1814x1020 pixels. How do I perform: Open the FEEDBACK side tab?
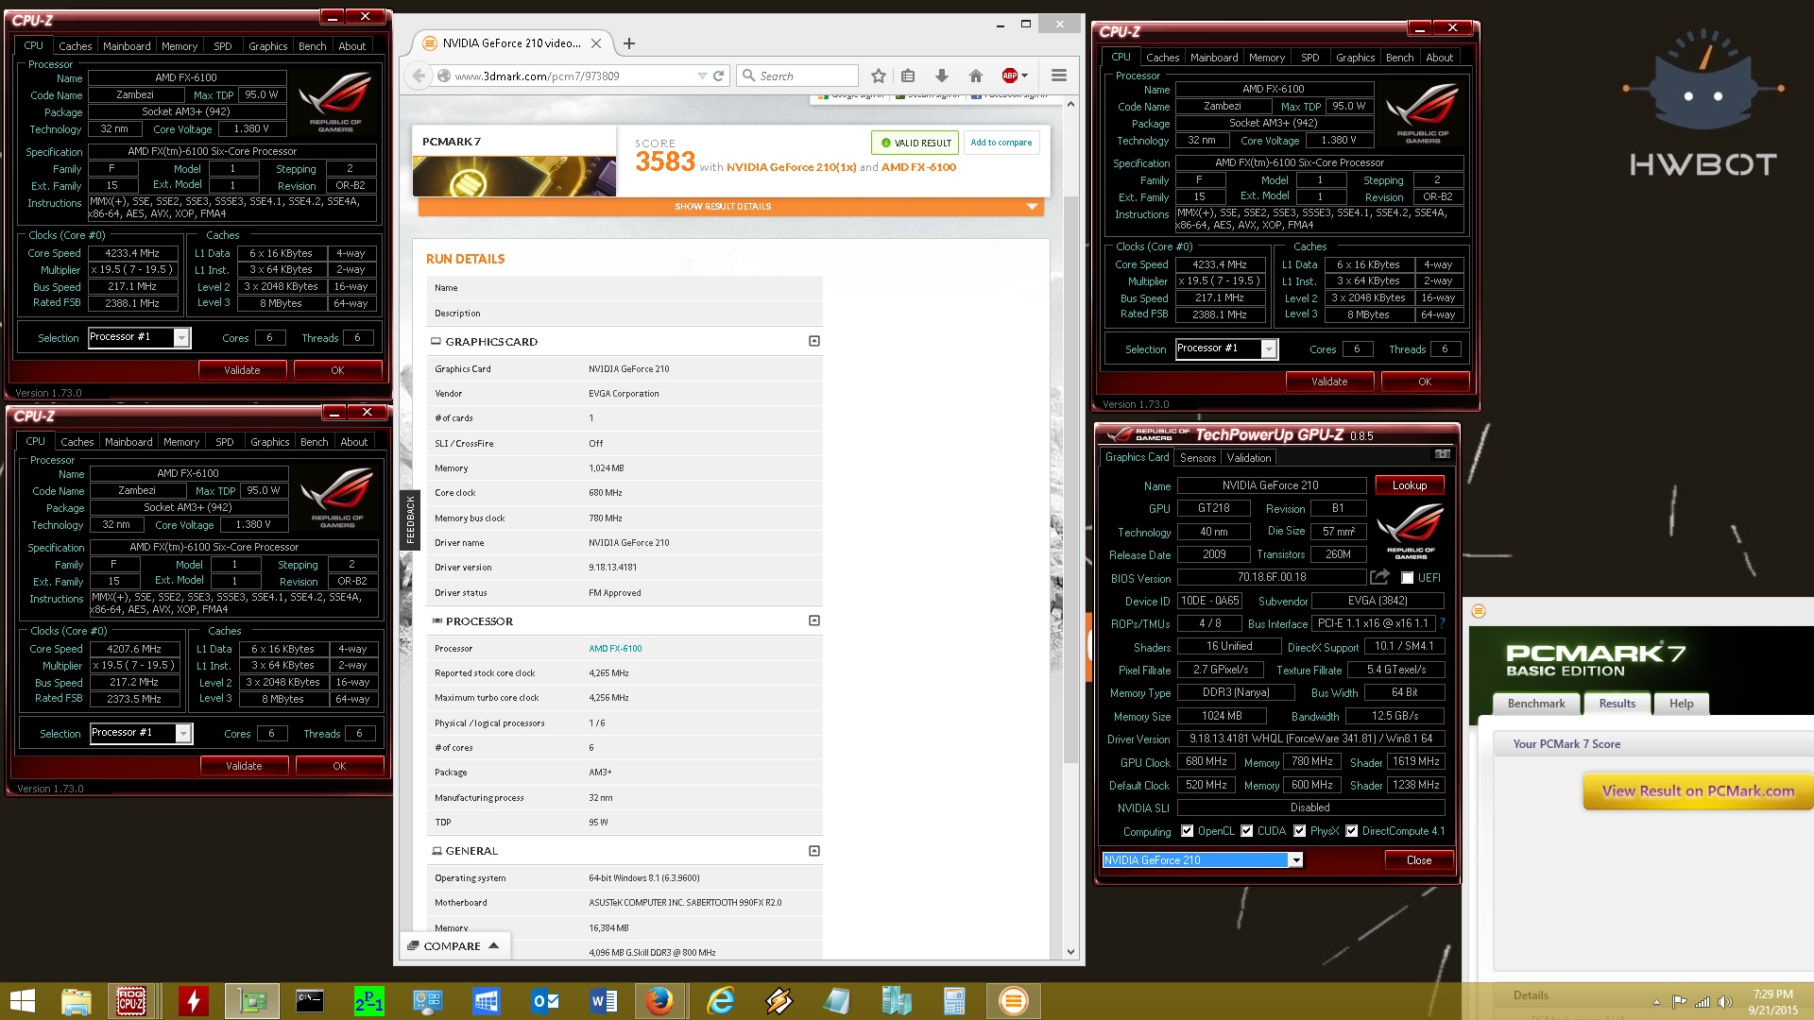410,520
